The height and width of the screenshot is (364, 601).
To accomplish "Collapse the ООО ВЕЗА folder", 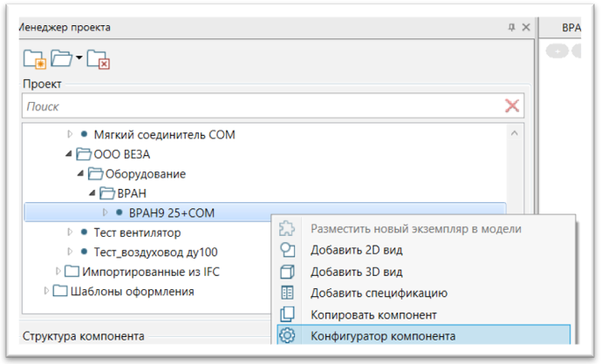I will 68,154.
